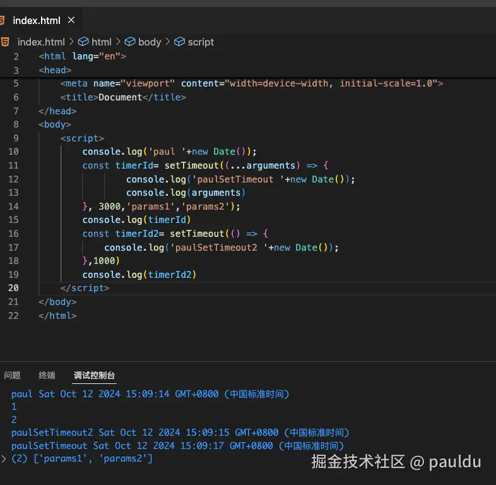Select the script breadcrumb item
This screenshot has width=496, height=485.
pyautogui.click(x=201, y=42)
